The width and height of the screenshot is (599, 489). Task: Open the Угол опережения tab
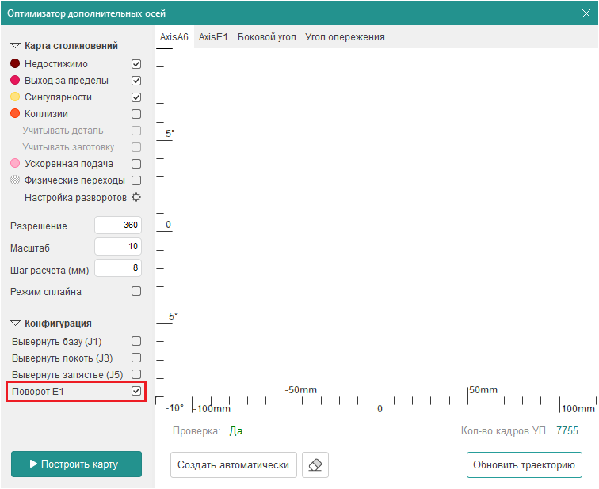click(345, 37)
